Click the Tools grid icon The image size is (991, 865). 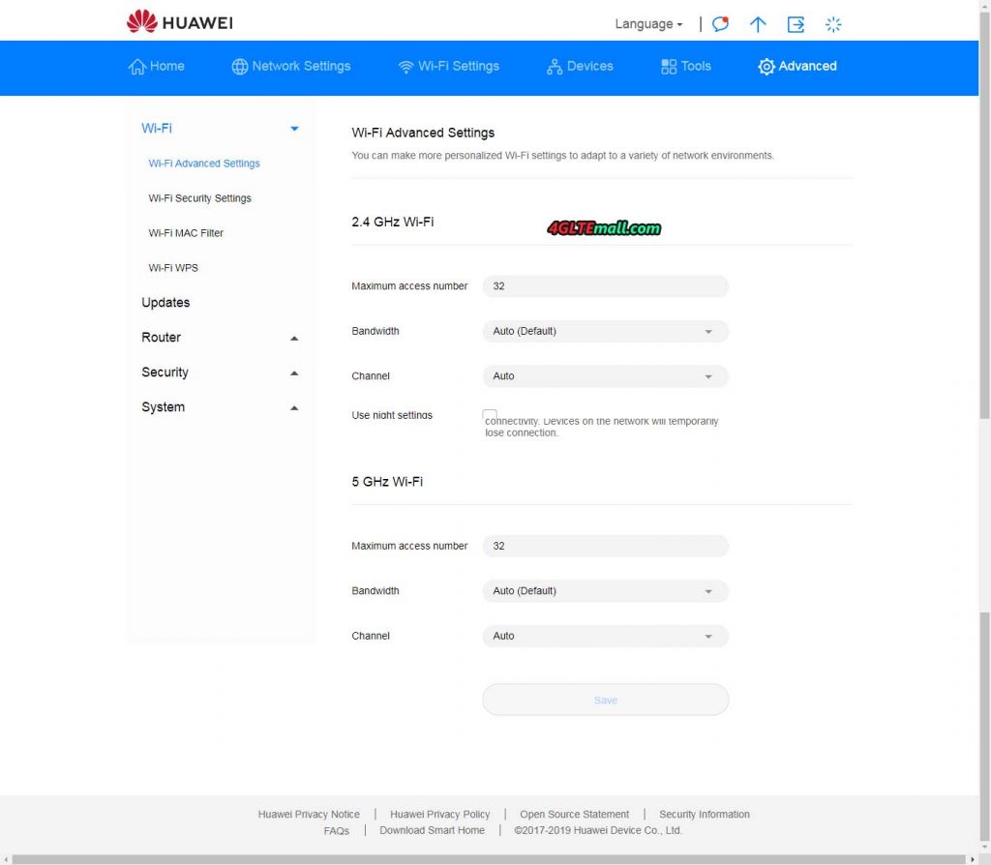[x=666, y=66]
